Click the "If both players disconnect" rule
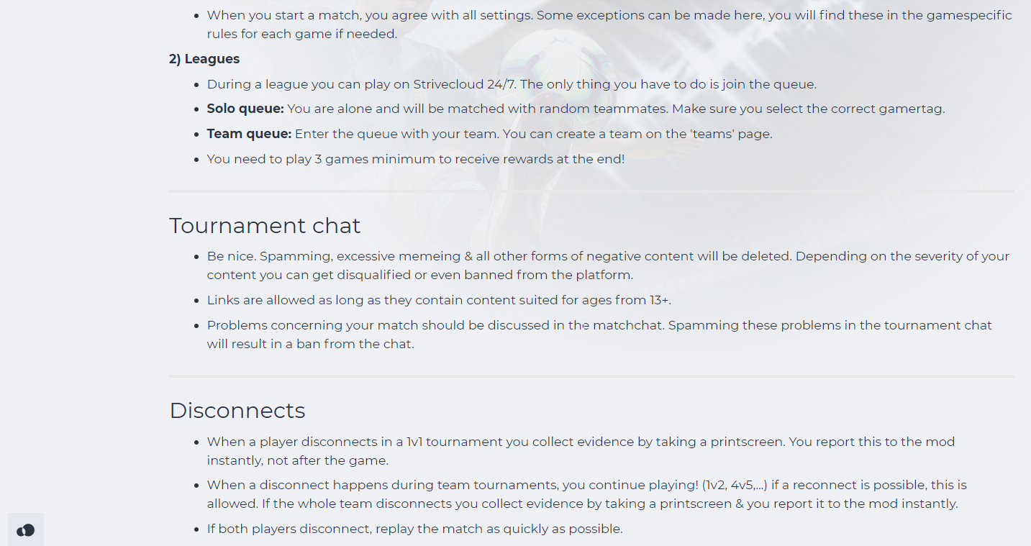 click(x=414, y=529)
